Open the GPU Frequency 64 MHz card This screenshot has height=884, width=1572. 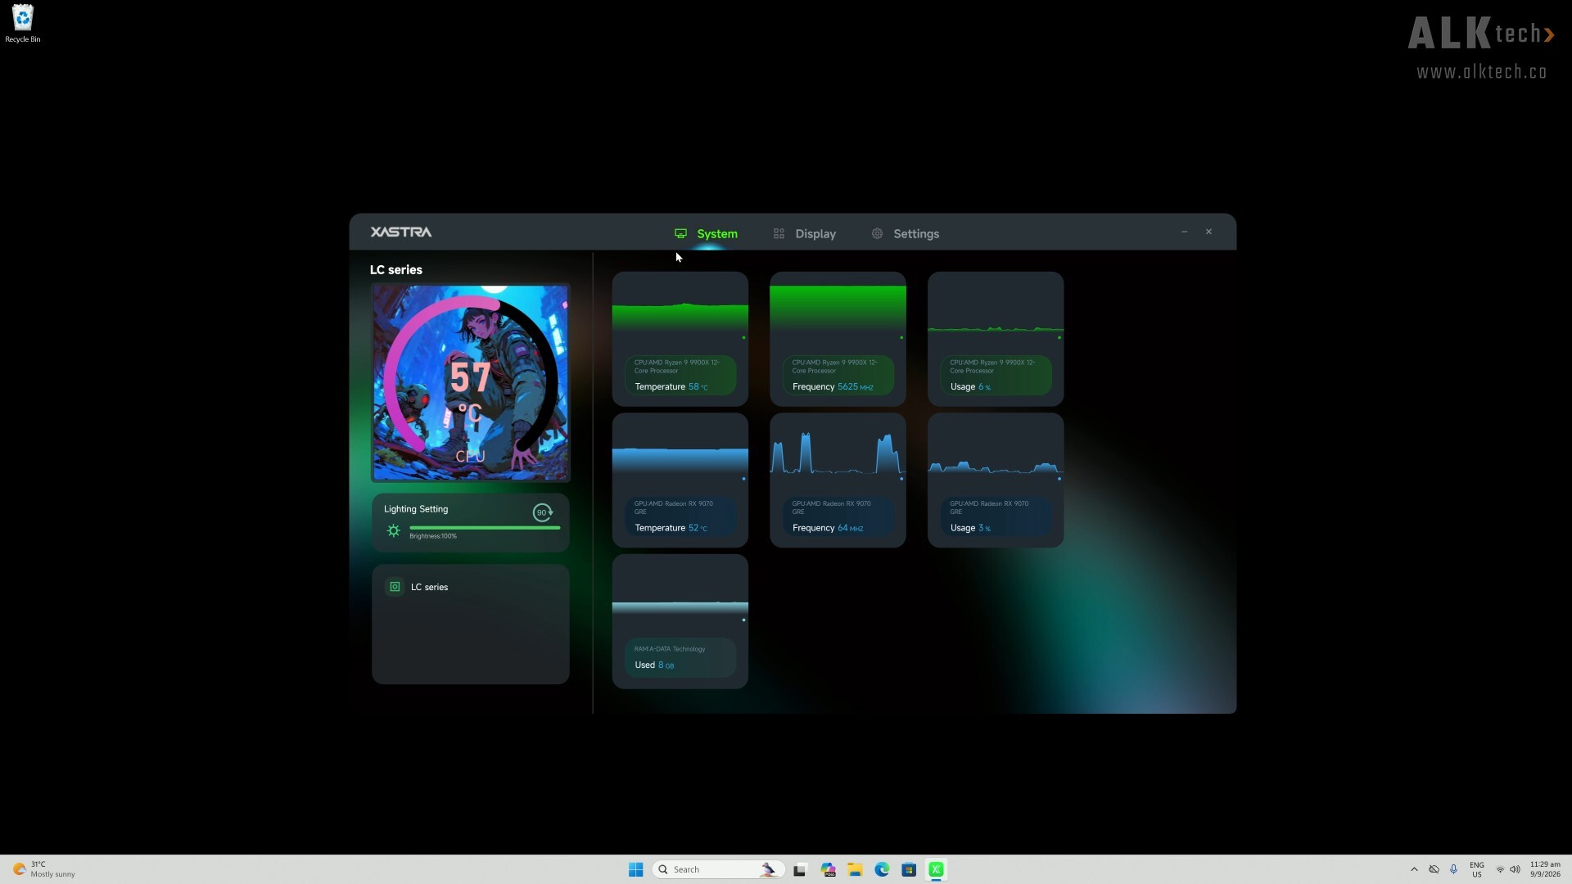[x=838, y=480]
